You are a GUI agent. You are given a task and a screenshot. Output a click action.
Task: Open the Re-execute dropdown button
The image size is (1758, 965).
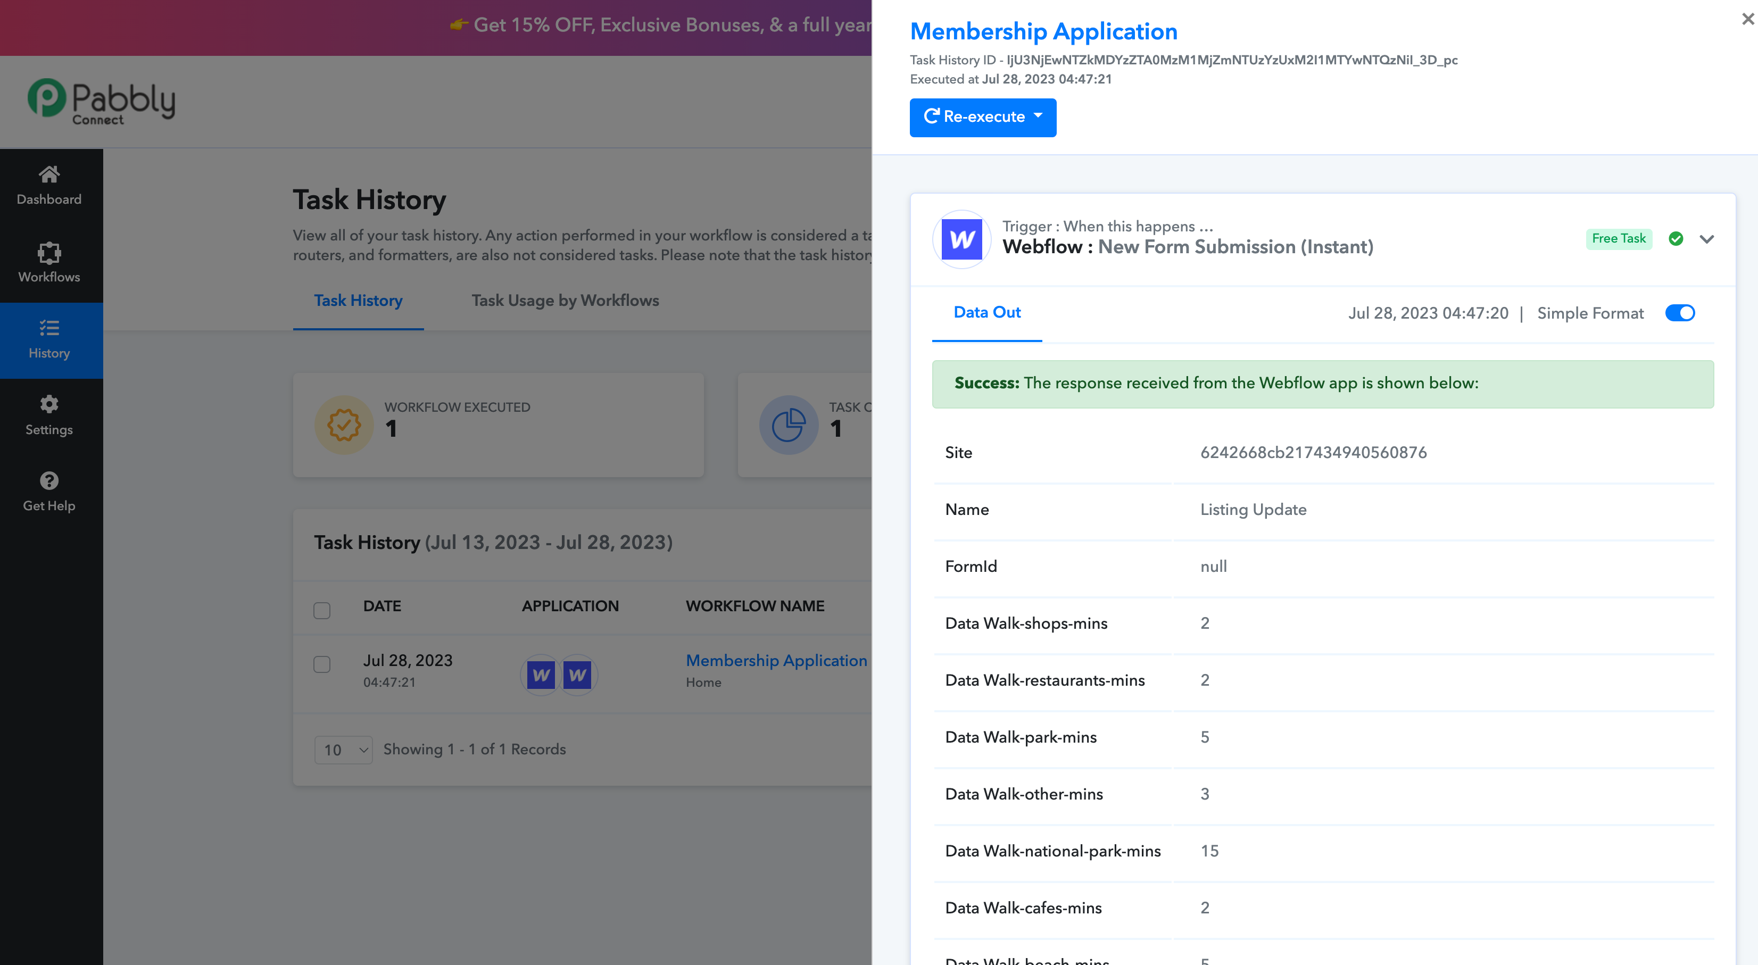click(983, 118)
